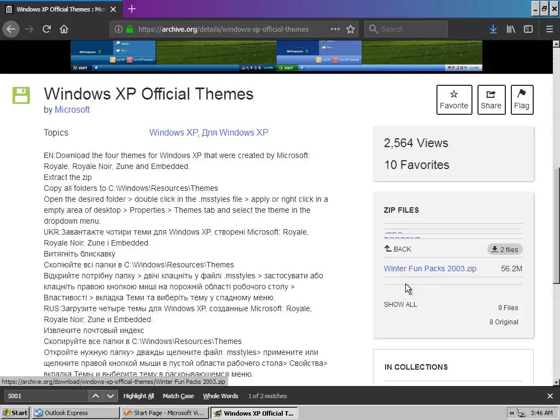Click the 2,564 Views text
Image resolution: width=560 pixels, height=420 pixels.
pos(416,143)
